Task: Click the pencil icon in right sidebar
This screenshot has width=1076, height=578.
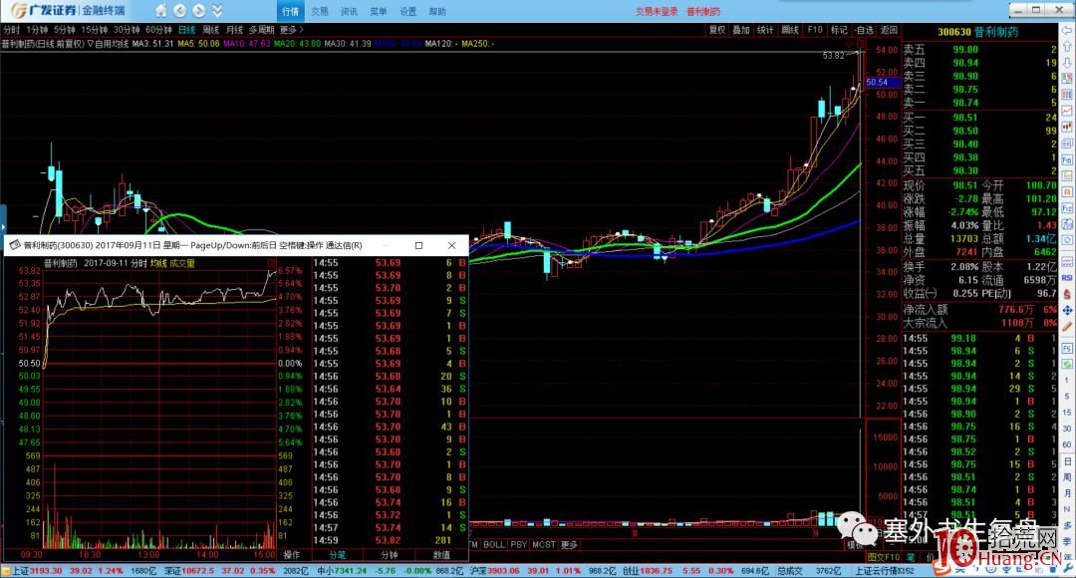Action: [x=1067, y=327]
